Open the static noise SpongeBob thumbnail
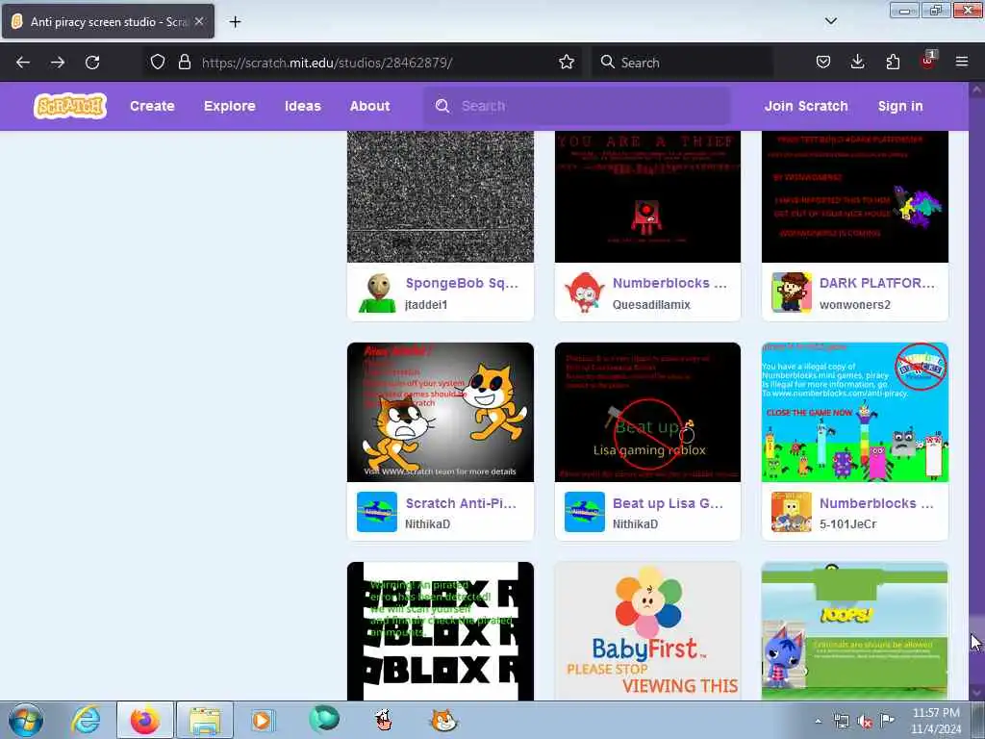 441,196
